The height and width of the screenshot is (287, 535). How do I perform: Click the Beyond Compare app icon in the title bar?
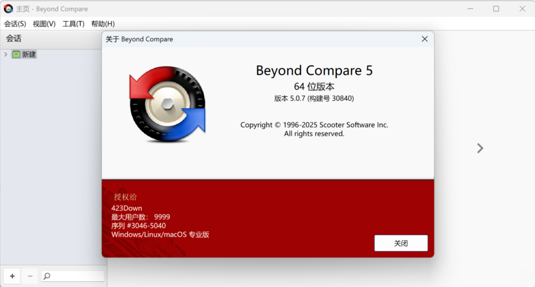(8, 9)
